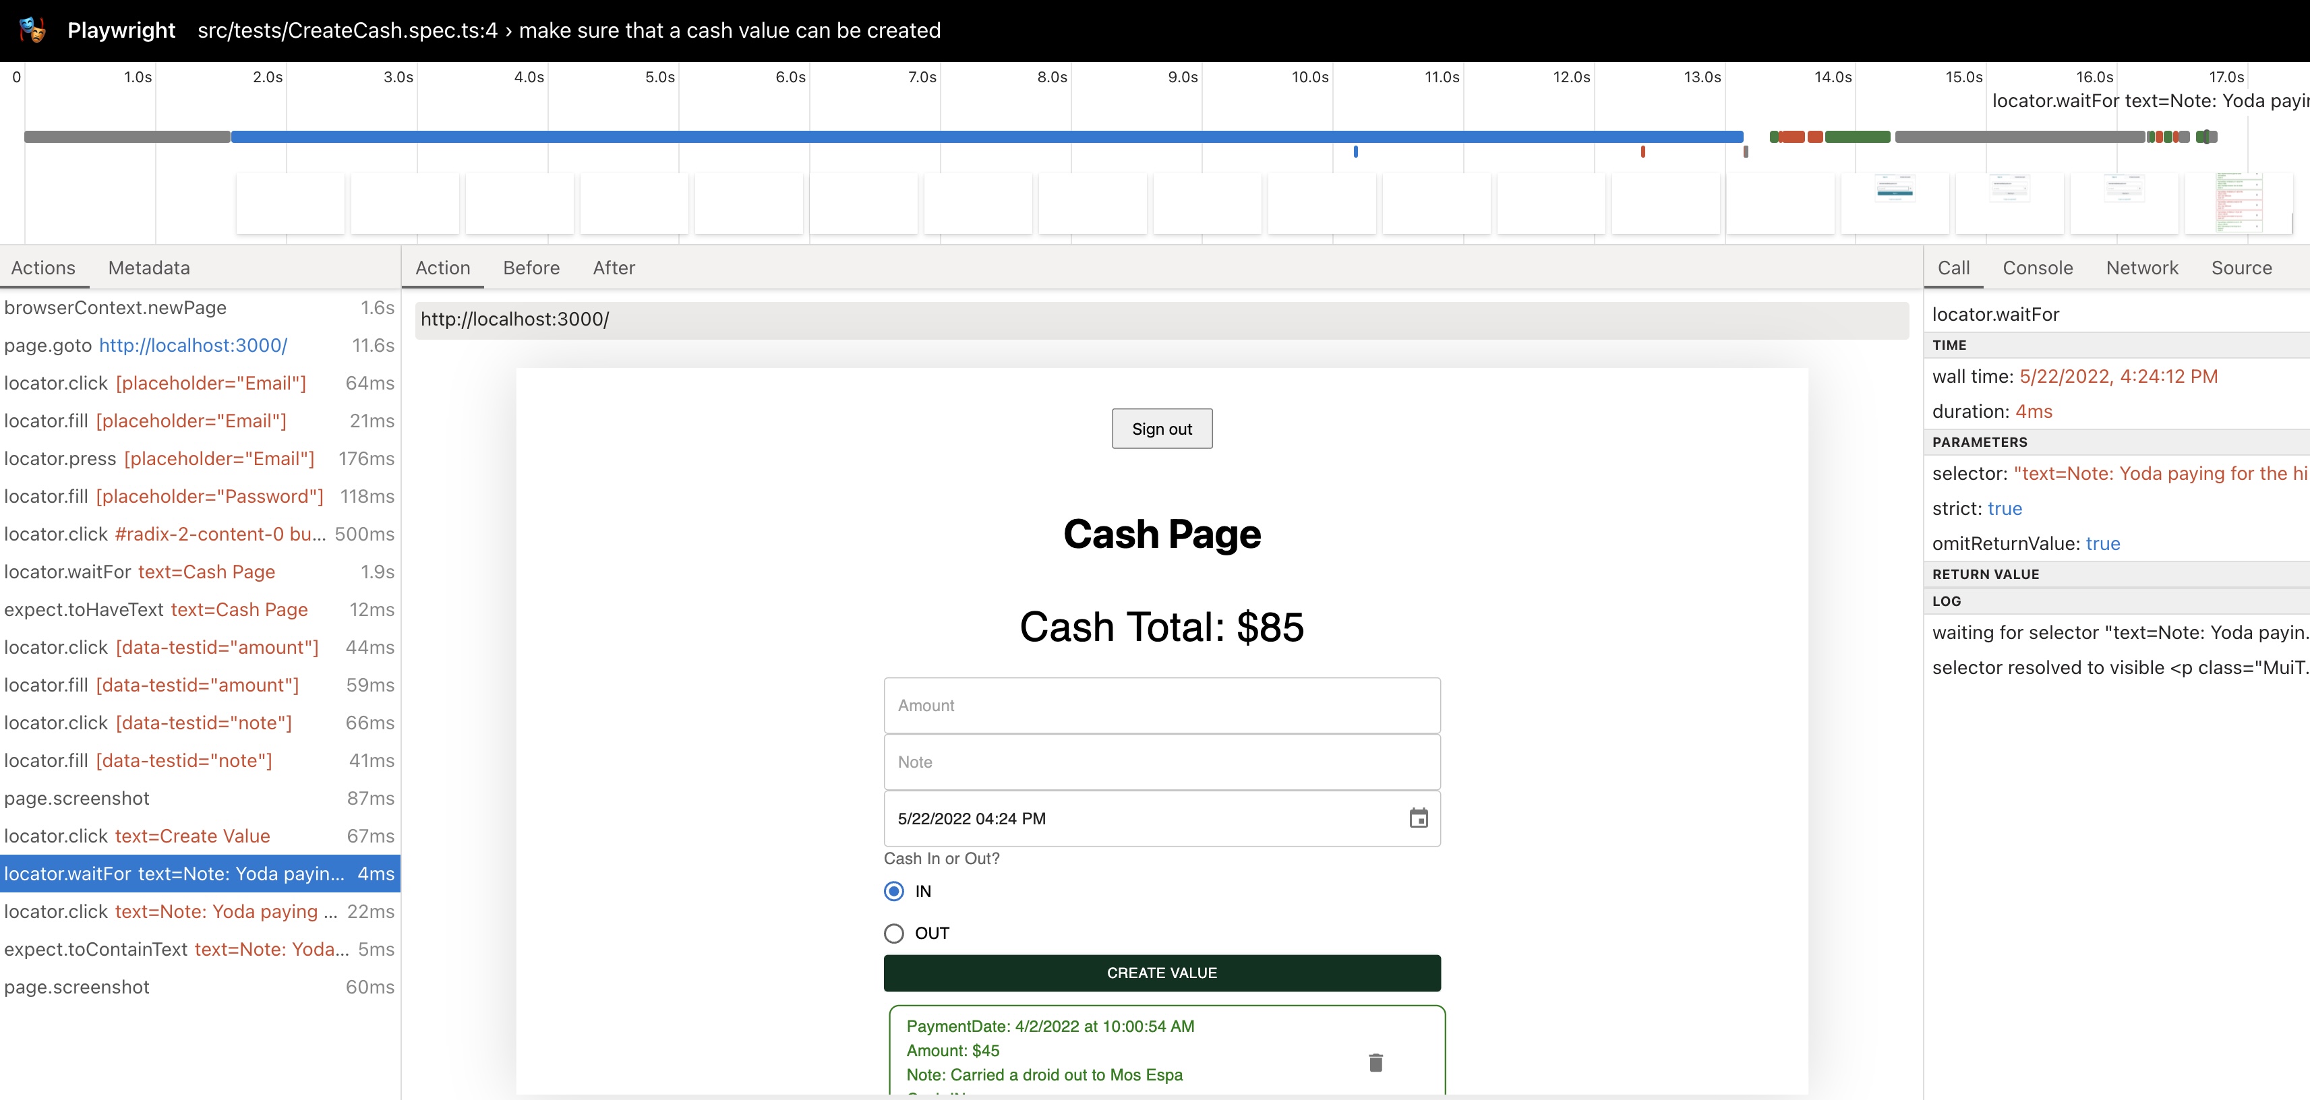2310x1100 pixels.
Task: Show the Source tab
Action: pos(2241,268)
